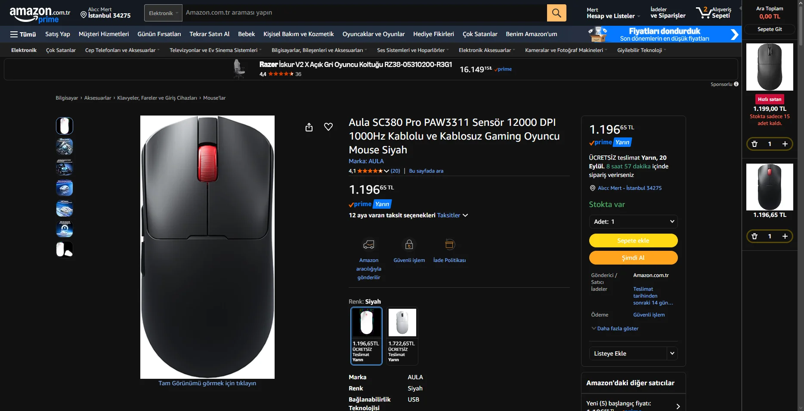Select the last product thumbnail in gallery
Image resolution: width=804 pixels, height=411 pixels.
[65, 249]
